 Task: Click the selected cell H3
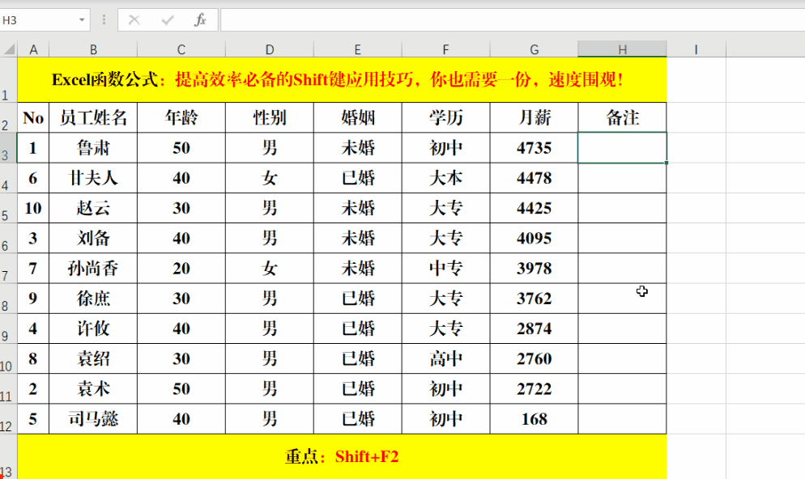pyautogui.click(x=622, y=148)
